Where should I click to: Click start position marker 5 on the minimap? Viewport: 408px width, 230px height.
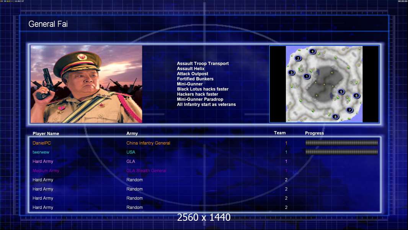pos(341,92)
